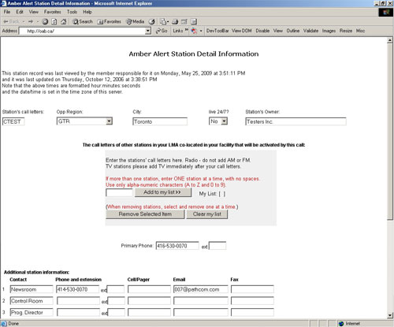Image resolution: width=394 pixels, height=327 pixels.
Task: Click the Remove Selected Item button
Action: pyautogui.click(x=145, y=214)
